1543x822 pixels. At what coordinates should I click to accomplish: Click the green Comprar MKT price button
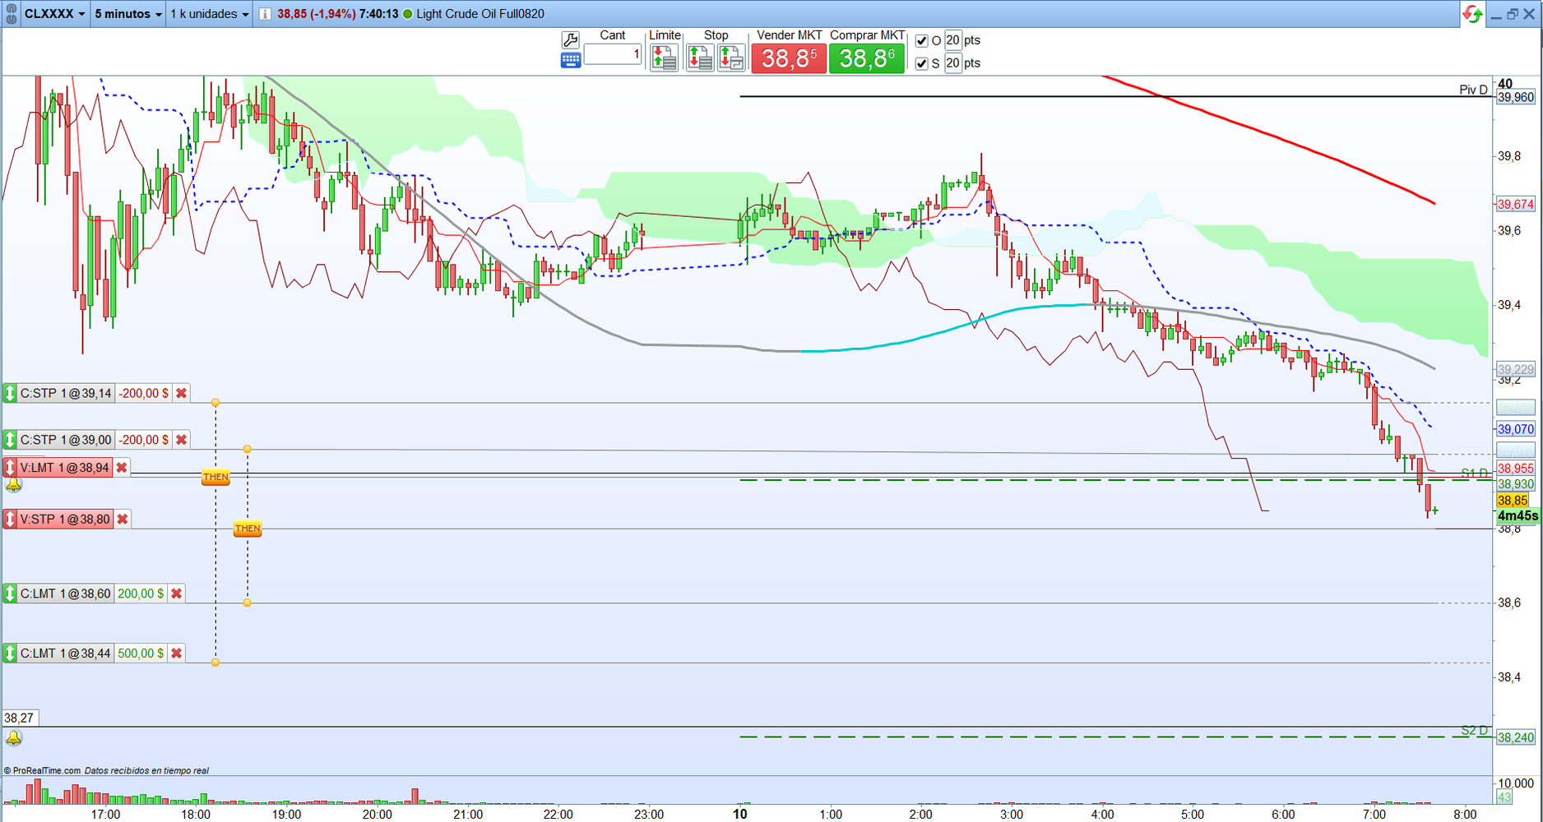tap(867, 58)
